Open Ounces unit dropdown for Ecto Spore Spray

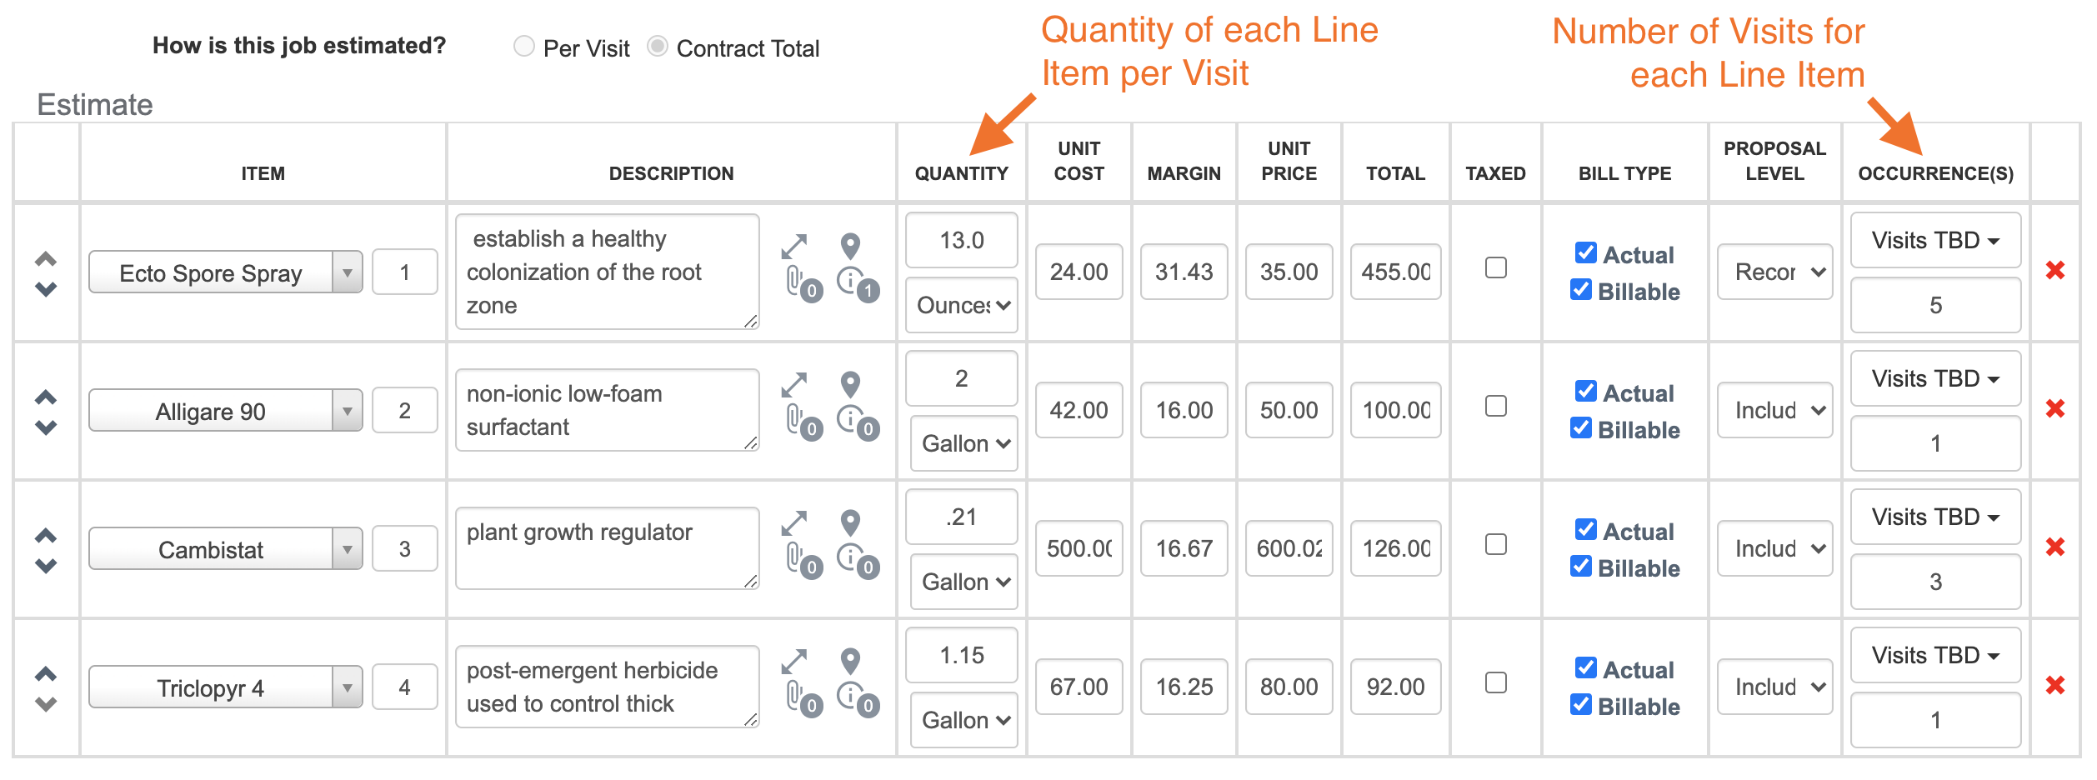click(x=962, y=305)
